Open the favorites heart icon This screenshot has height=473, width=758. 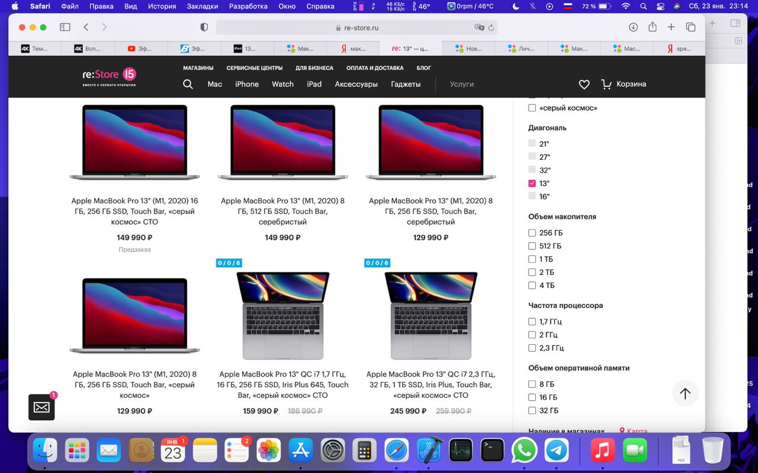(x=584, y=85)
